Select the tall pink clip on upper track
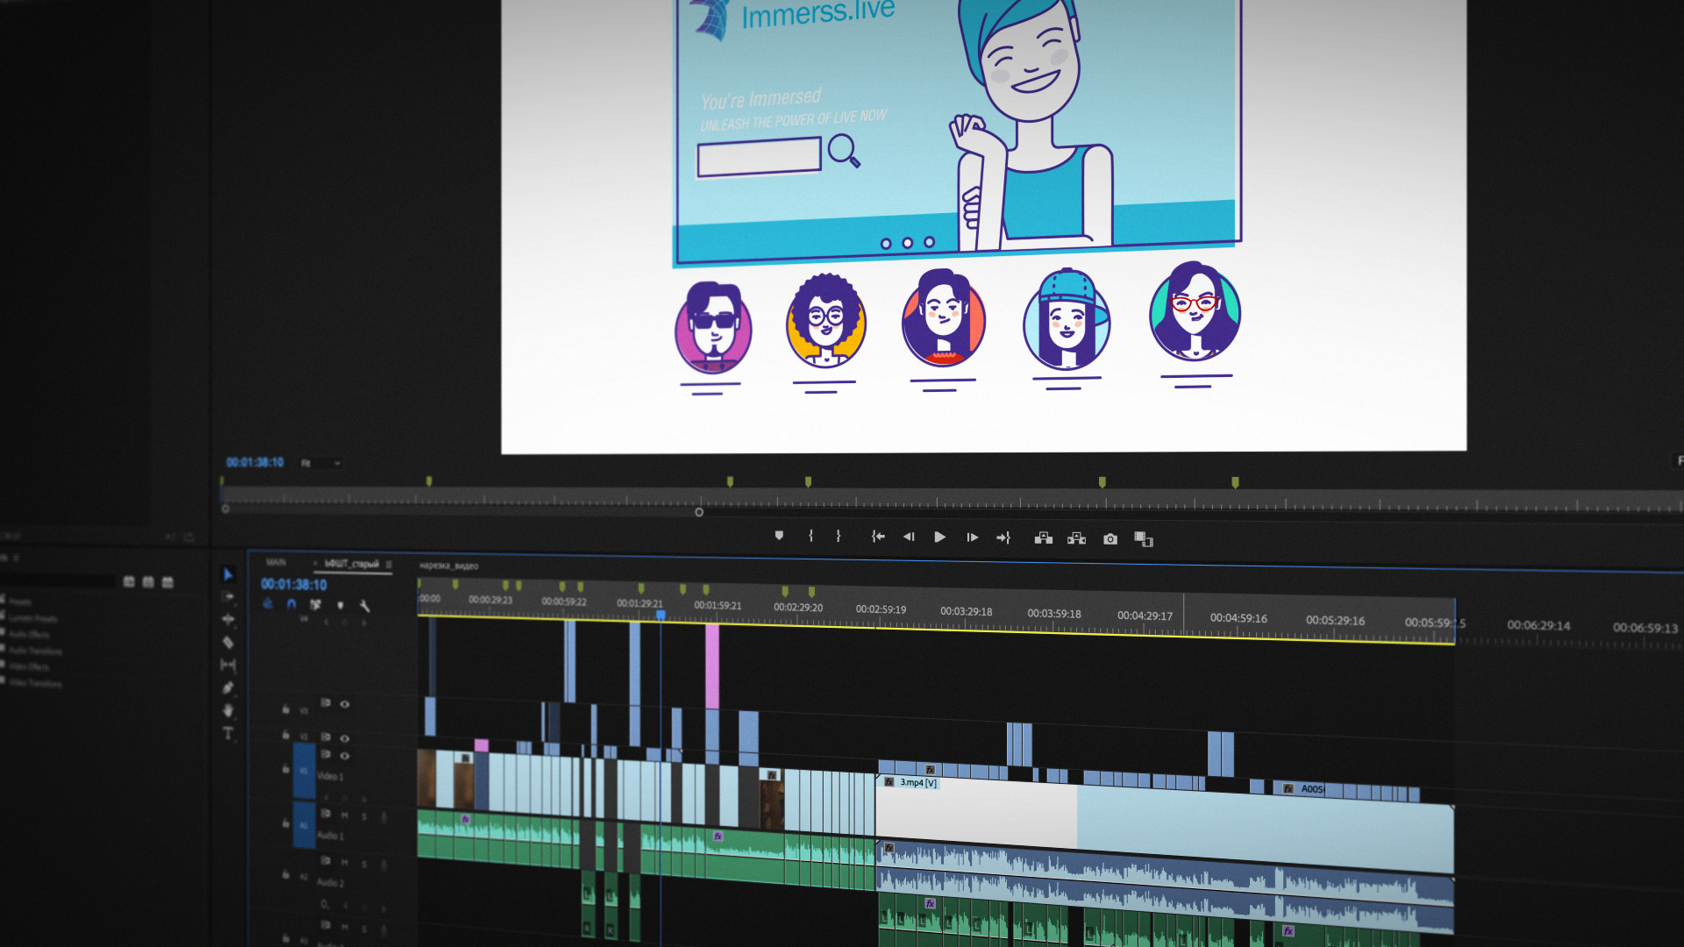 click(712, 666)
